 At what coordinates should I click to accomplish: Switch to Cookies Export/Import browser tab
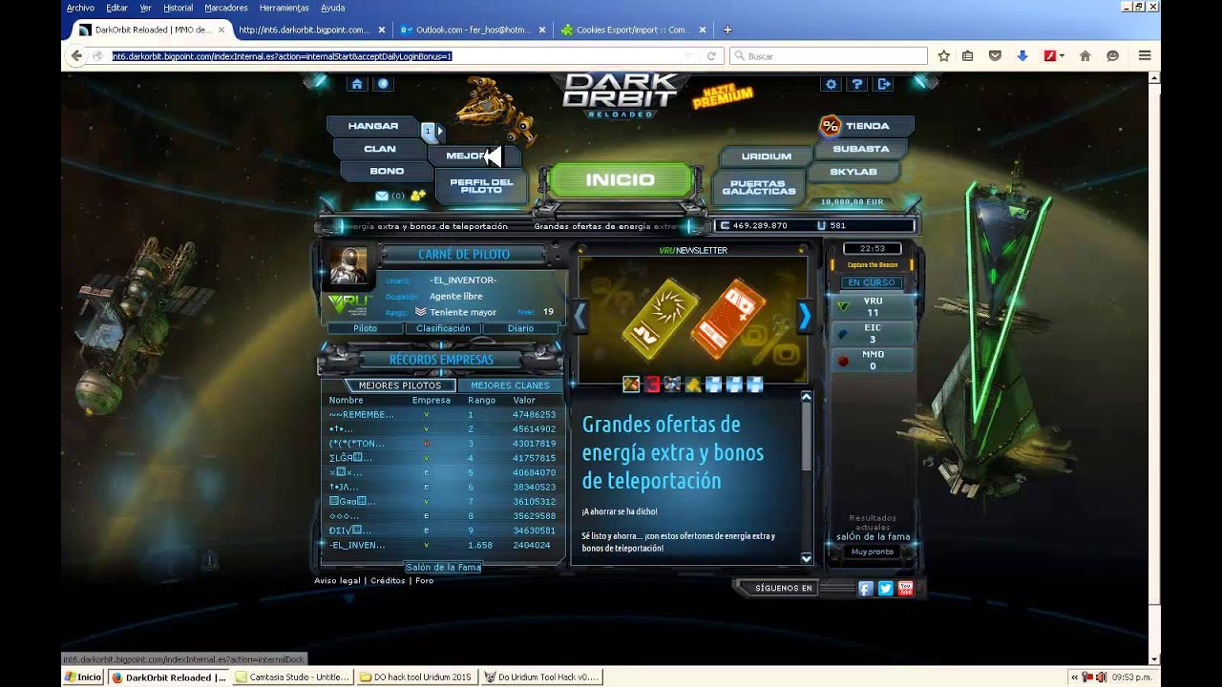pos(633,30)
